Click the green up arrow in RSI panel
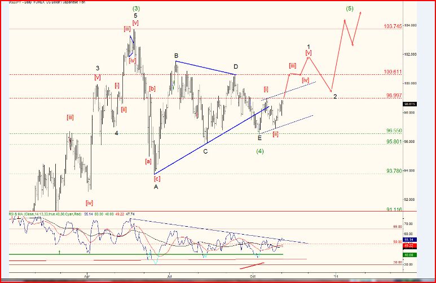Screen dimensions: 436x283 click(60, 252)
